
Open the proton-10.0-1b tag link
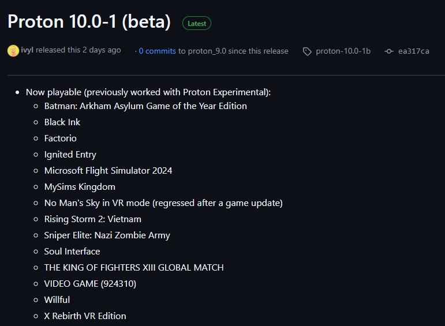343,51
